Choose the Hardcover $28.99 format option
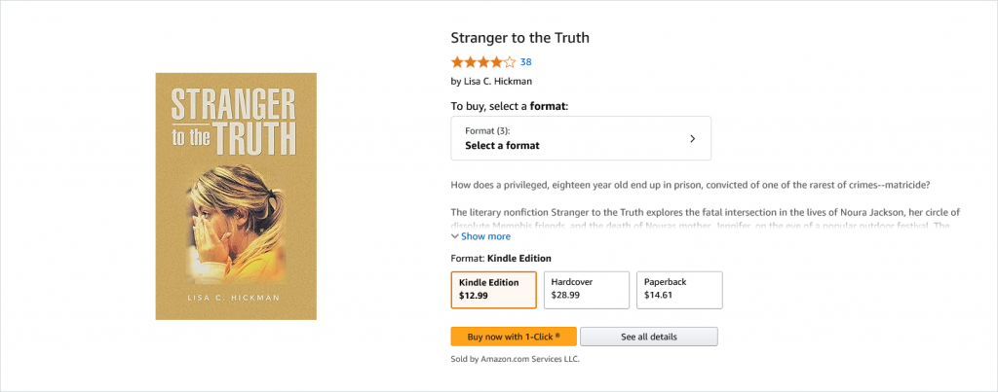This screenshot has height=392, width=998. click(586, 288)
